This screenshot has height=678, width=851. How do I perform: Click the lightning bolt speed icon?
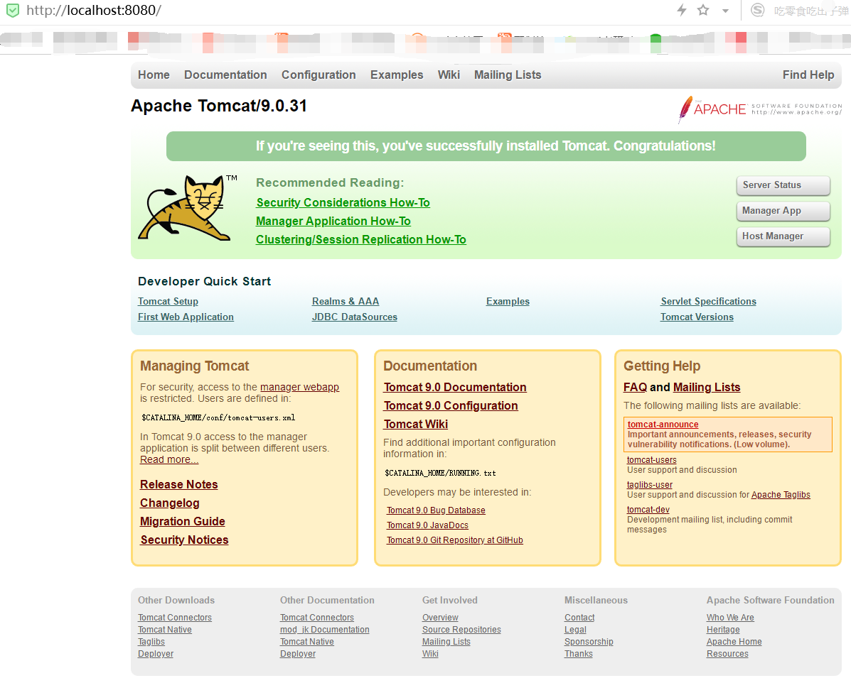[x=682, y=10]
